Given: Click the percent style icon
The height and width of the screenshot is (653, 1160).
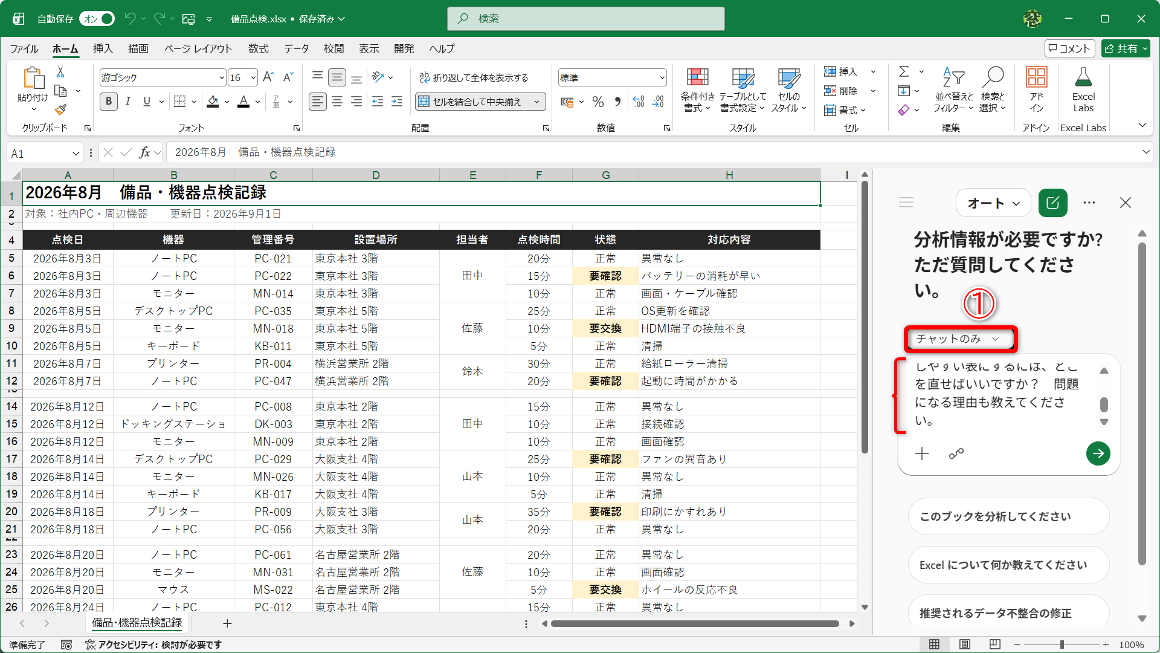Looking at the screenshot, I should point(598,102).
